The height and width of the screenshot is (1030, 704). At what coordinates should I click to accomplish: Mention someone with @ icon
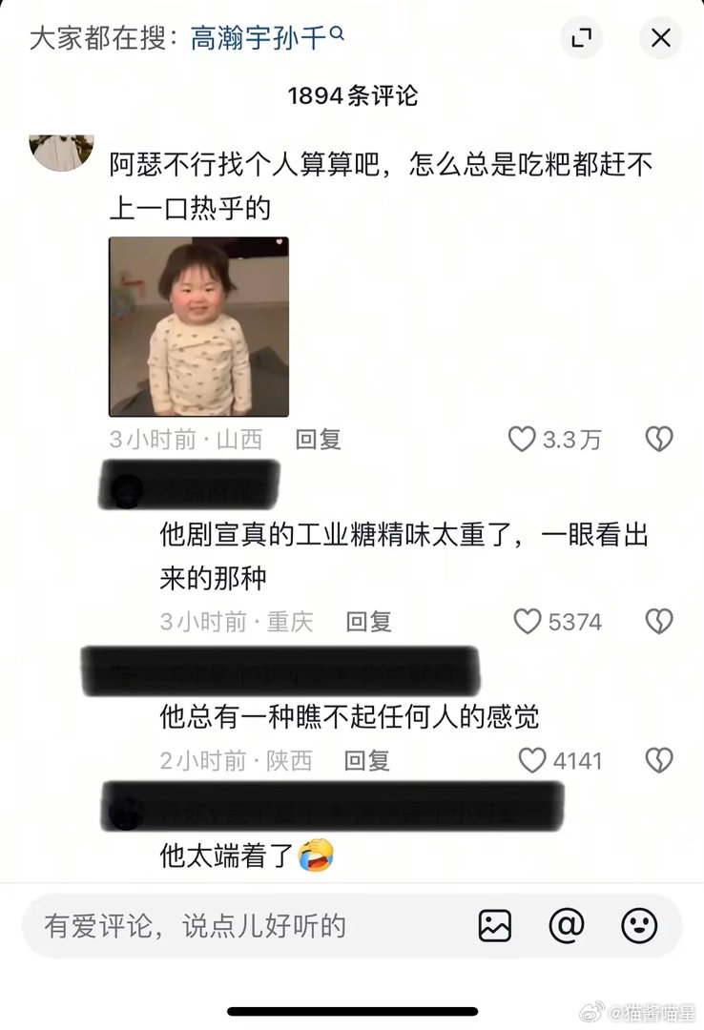[567, 925]
